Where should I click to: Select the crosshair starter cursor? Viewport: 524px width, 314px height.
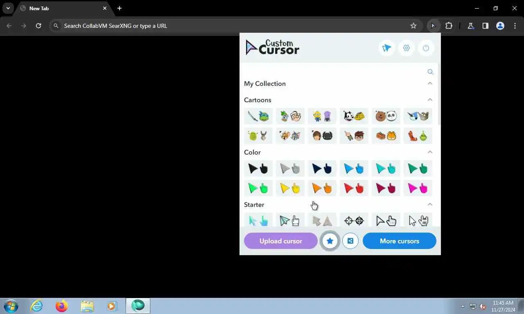pos(354,220)
